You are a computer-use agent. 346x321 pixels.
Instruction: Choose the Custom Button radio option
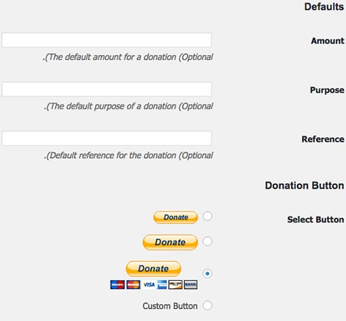click(x=208, y=305)
